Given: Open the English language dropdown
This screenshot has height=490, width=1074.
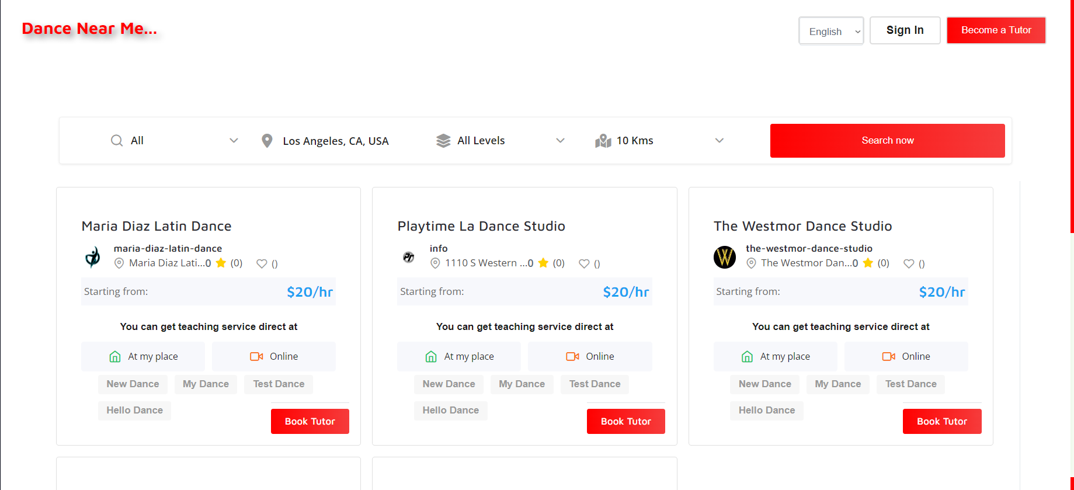Looking at the screenshot, I should point(831,31).
